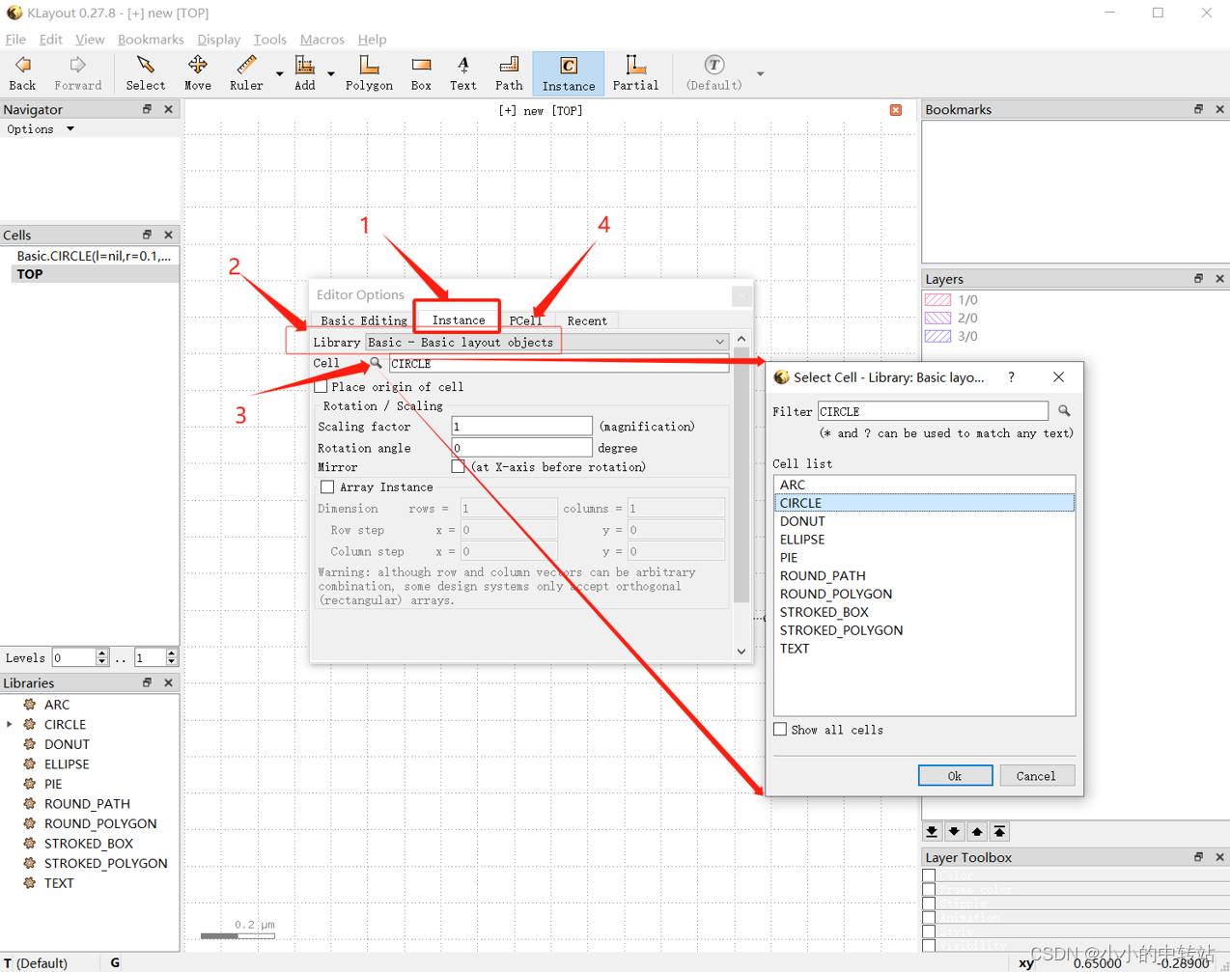Select layer 2/0 swatch
The height and width of the screenshot is (972, 1230).
938,318
